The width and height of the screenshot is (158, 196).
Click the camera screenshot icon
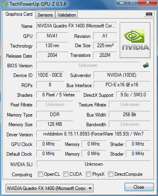click(149, 14)
